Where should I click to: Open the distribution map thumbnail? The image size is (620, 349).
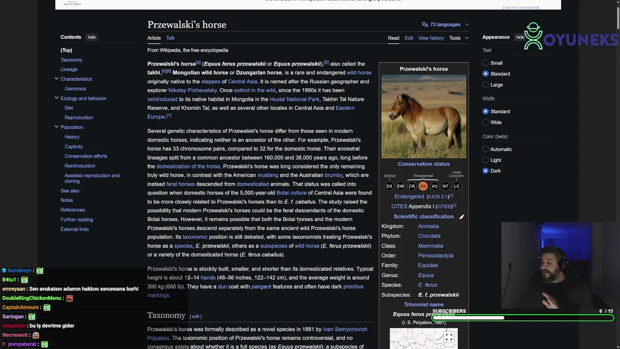click(x=424, y=338)
